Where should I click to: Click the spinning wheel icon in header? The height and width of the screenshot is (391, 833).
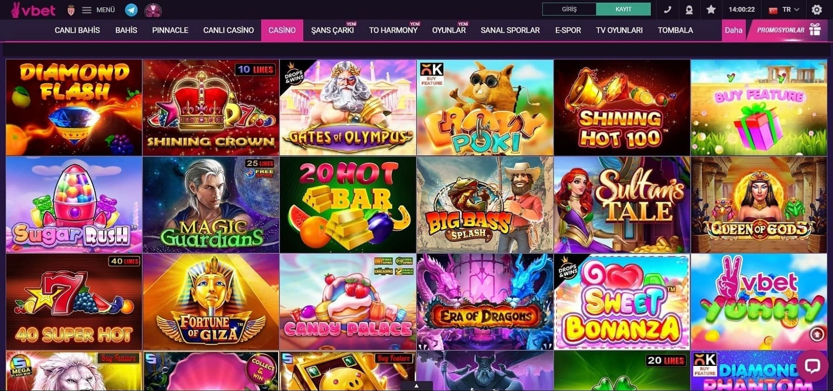pyautogui.click(x=153, y=9)
